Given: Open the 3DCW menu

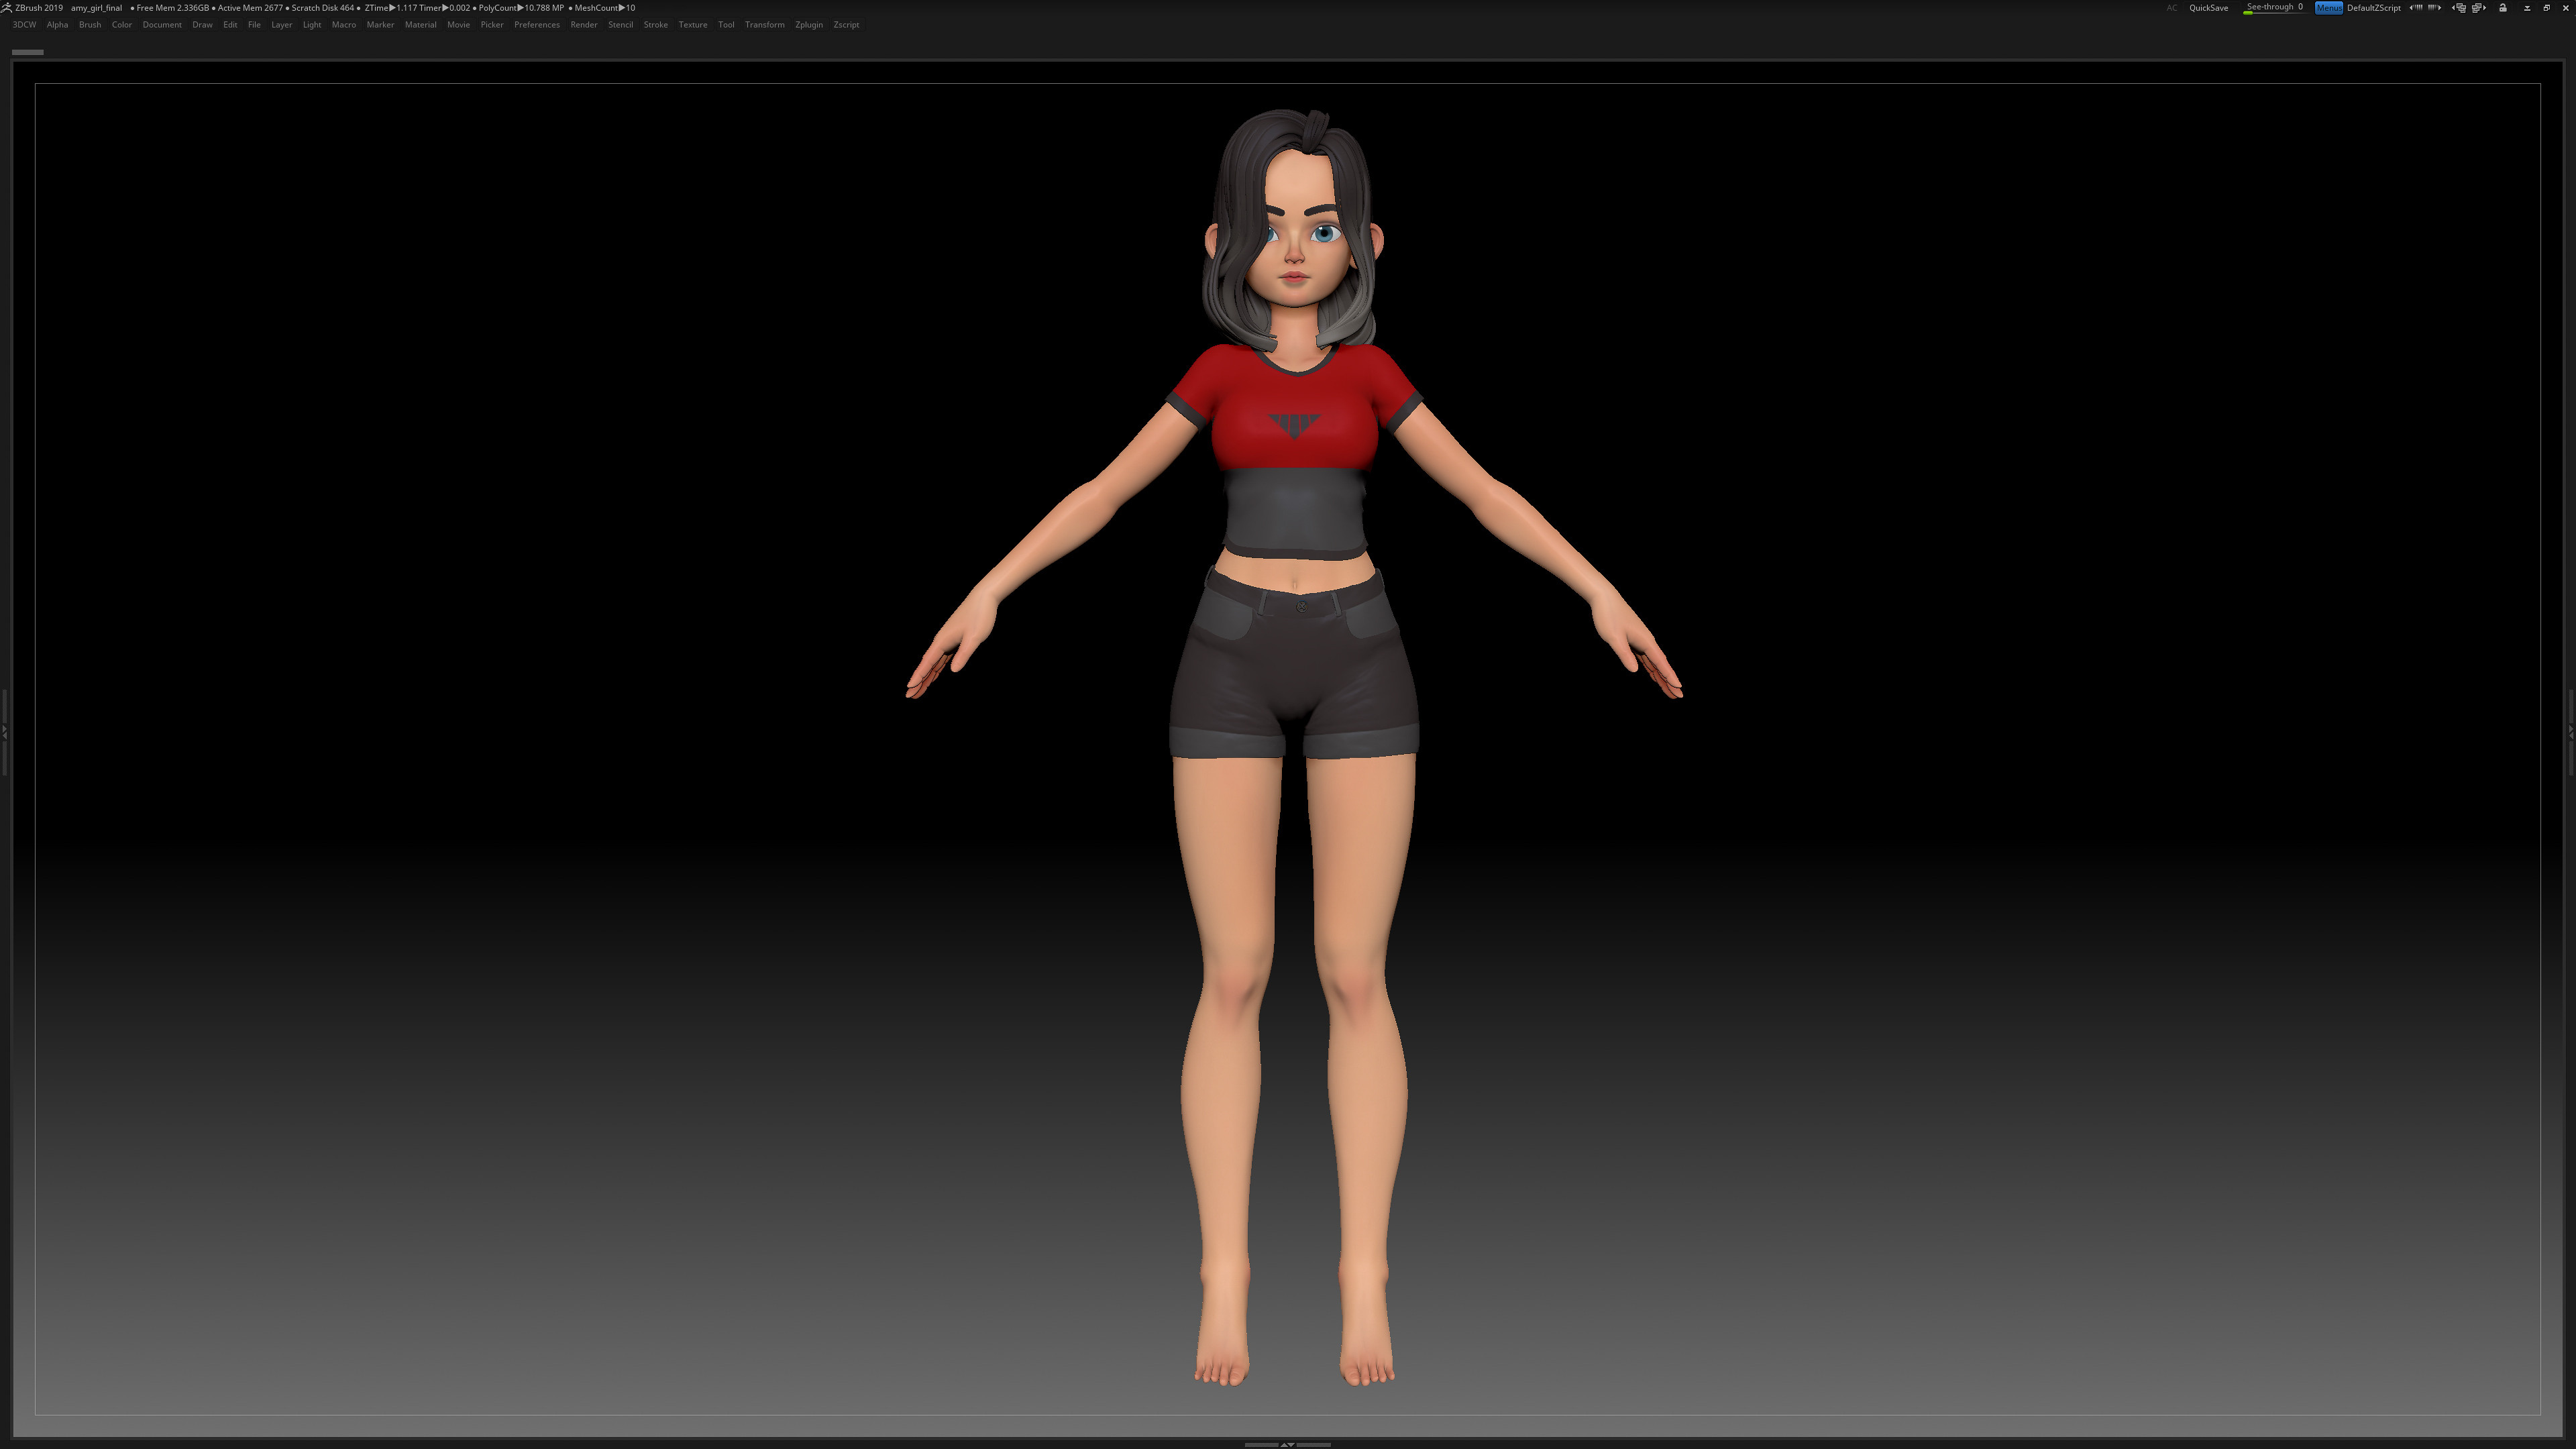Looking at the screenshot, I should [24, 25].
